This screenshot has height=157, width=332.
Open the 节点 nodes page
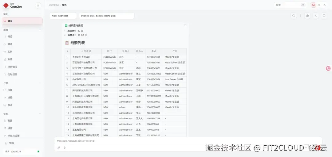tap(22, 105)
